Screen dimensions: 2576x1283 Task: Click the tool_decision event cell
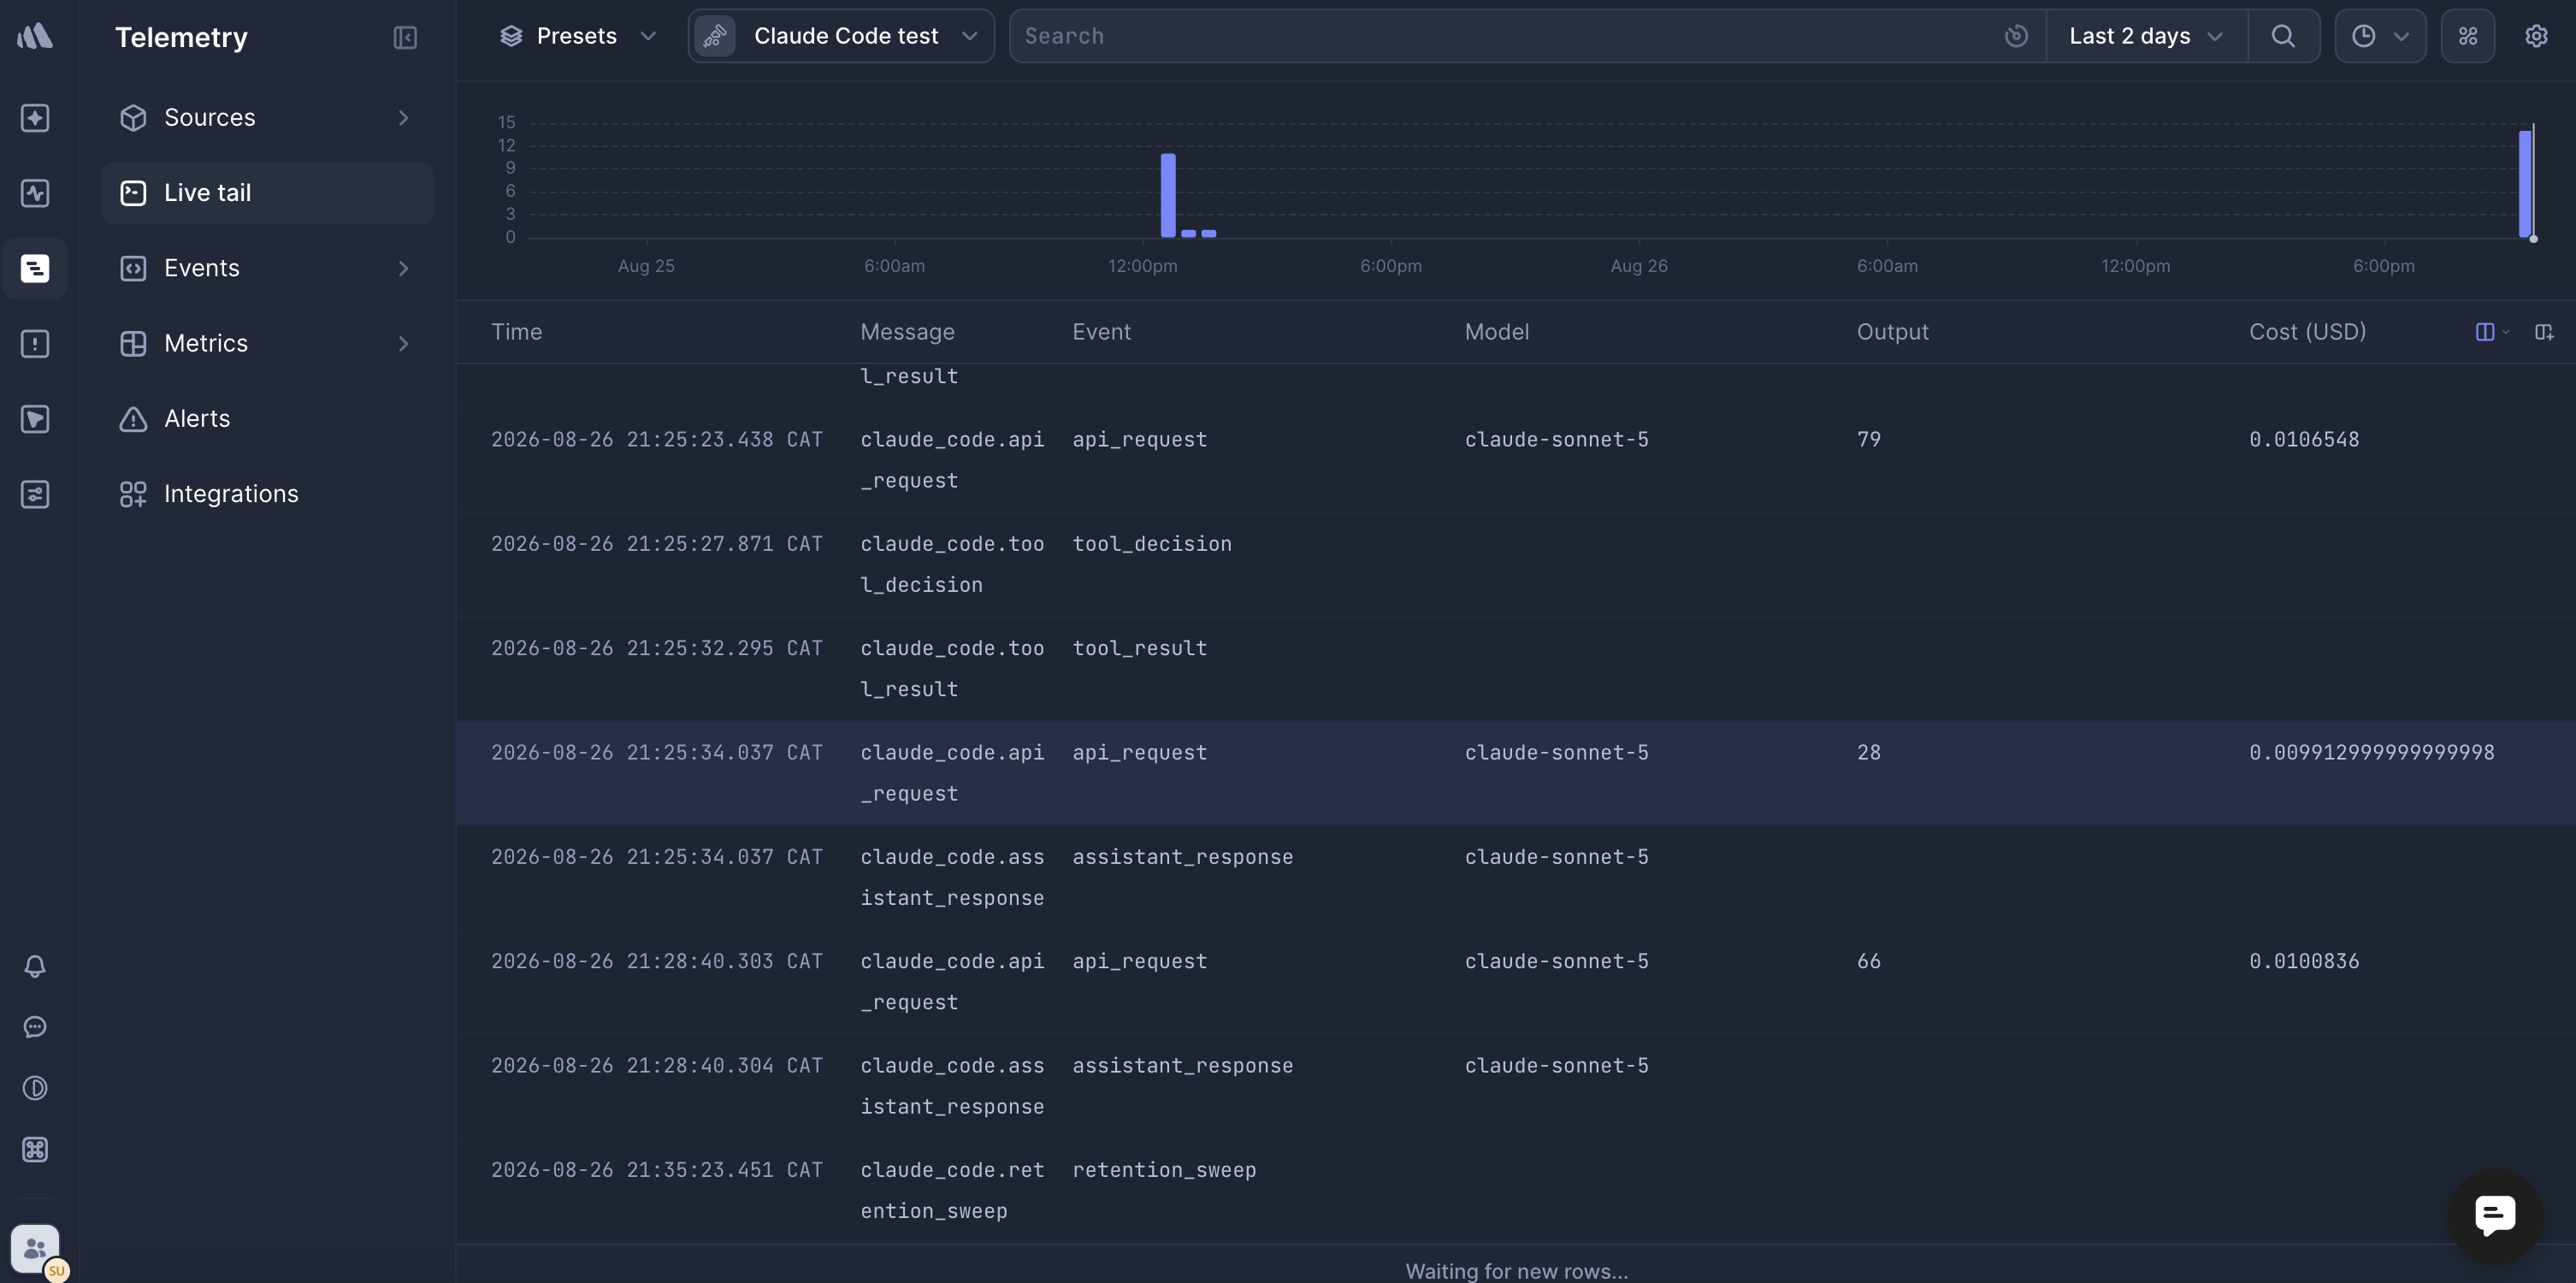pos(1152,544)
